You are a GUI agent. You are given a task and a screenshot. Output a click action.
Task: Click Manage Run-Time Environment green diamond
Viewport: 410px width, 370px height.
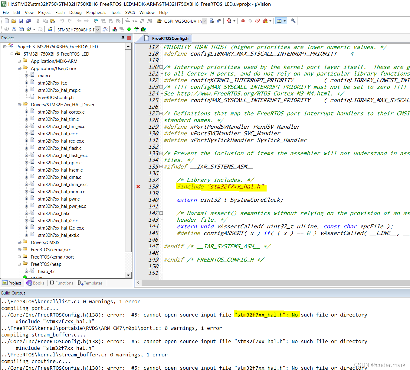129,29
